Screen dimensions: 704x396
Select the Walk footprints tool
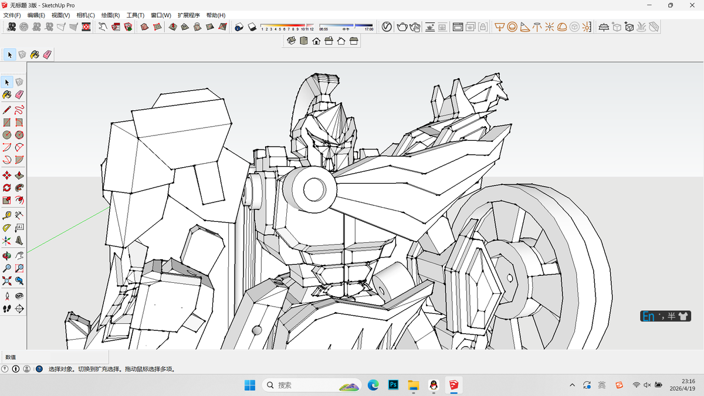[7, 309]
